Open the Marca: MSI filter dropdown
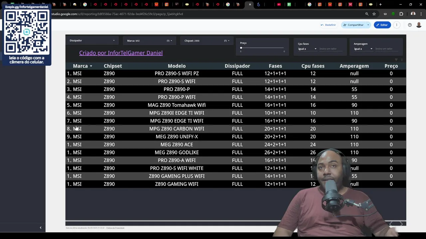This screenshot has height=239, width=426. pos(149,40)
